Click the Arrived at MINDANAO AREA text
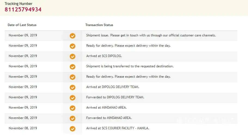Image resolution: width=248 pixels, height=135 pixels. (x=106, y=108)
